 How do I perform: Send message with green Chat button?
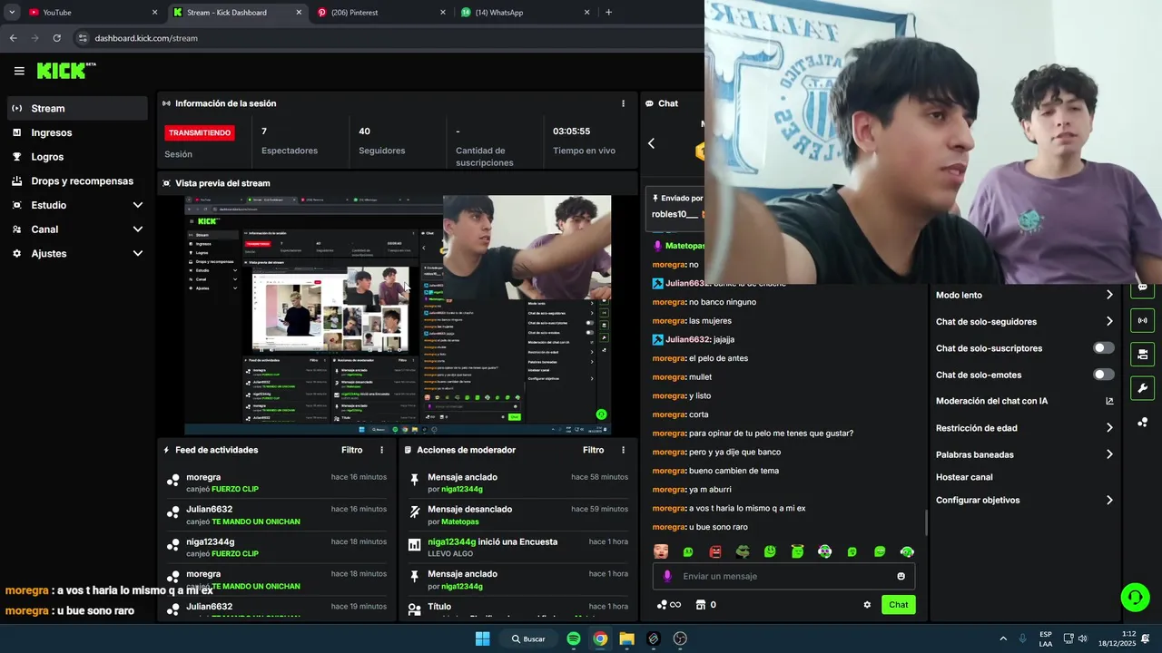pos(898,605)
